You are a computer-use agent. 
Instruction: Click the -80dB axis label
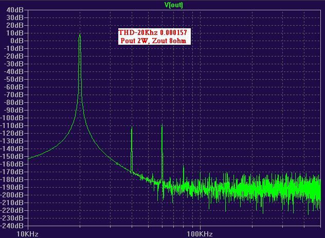tap(14, 102)
